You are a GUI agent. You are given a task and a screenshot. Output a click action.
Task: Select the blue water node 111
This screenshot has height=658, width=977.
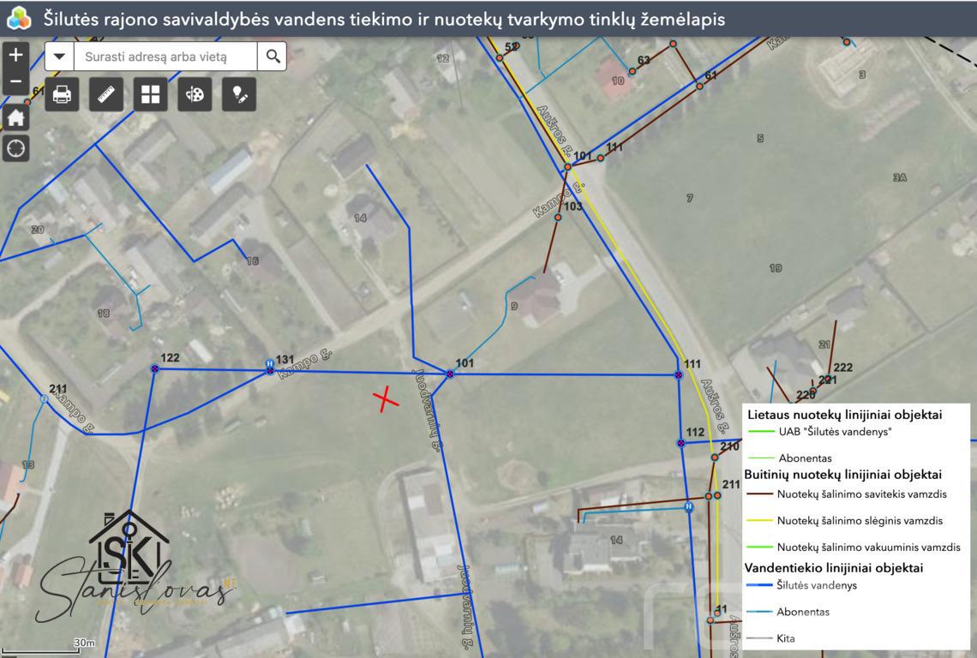point(679,375)
